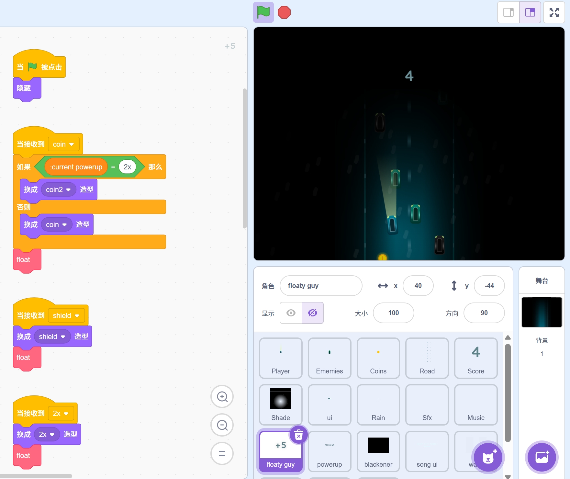Click the sprite name input field
Screen dimensions: 570x479
(x=320, y=286)
